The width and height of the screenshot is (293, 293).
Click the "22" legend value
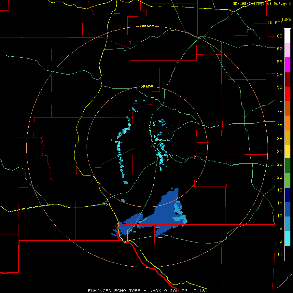point(280,177)
